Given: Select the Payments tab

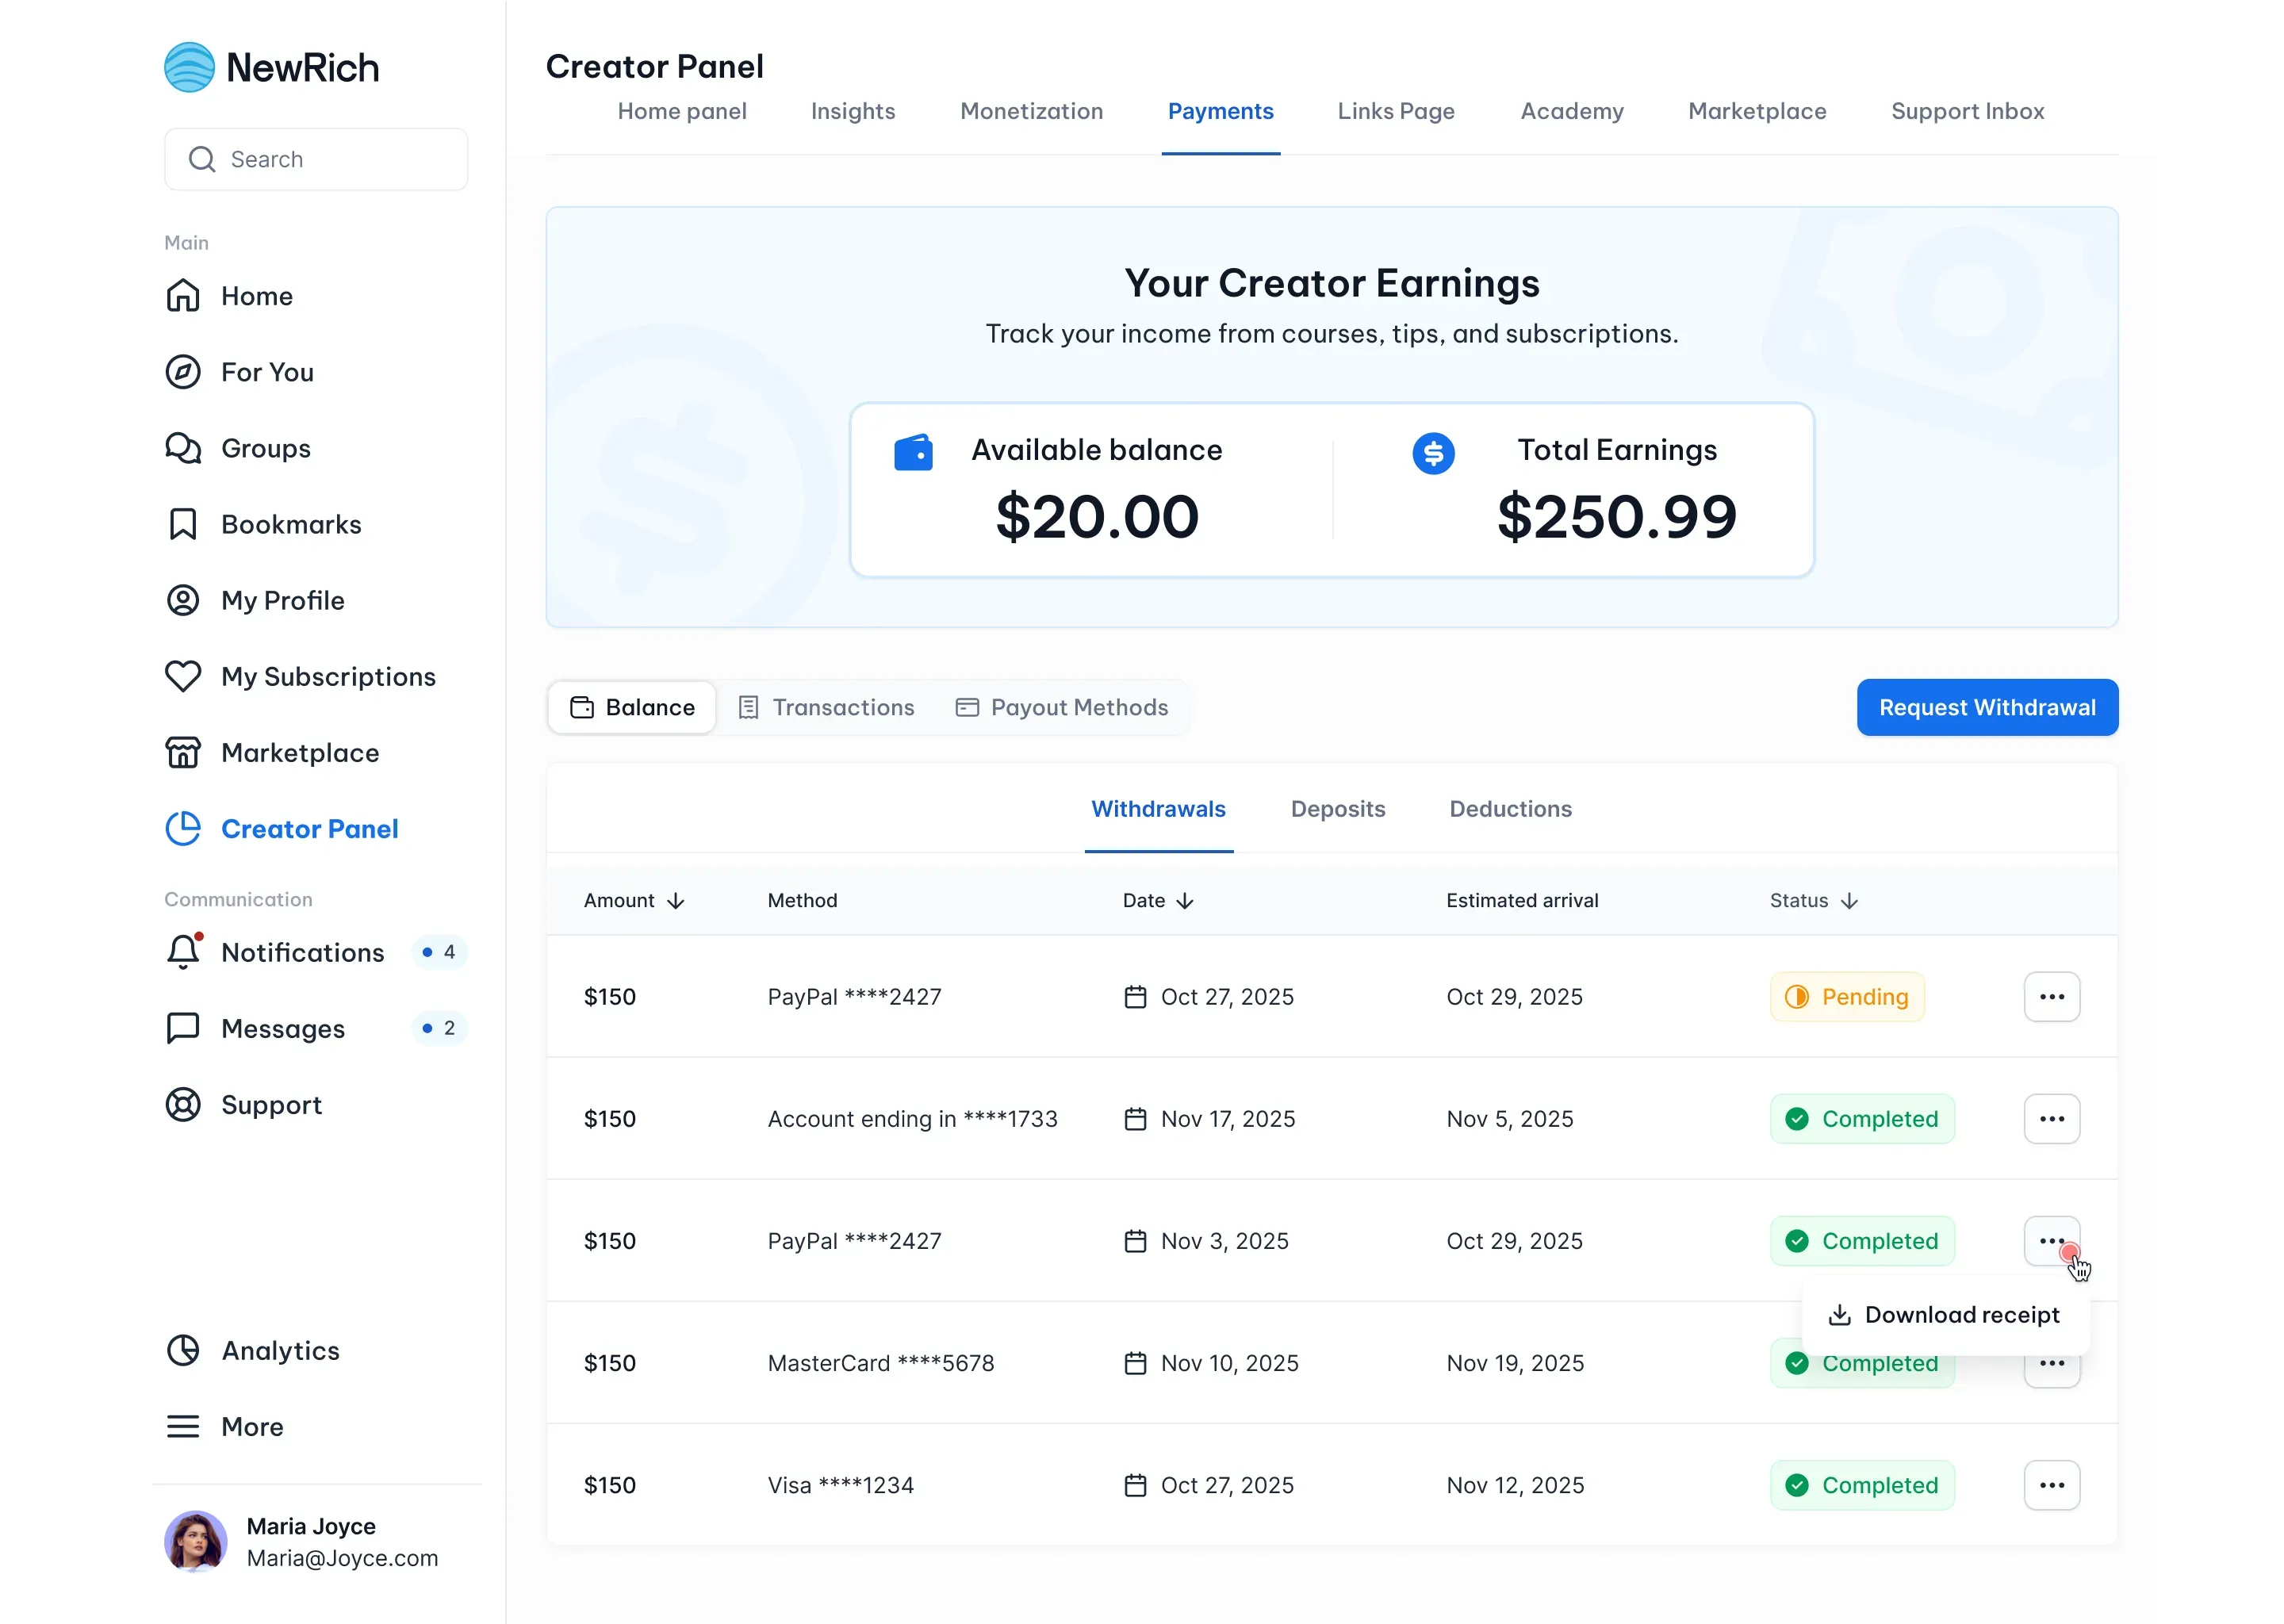Looking at the screenshot, I should [x=1221, y=111].
